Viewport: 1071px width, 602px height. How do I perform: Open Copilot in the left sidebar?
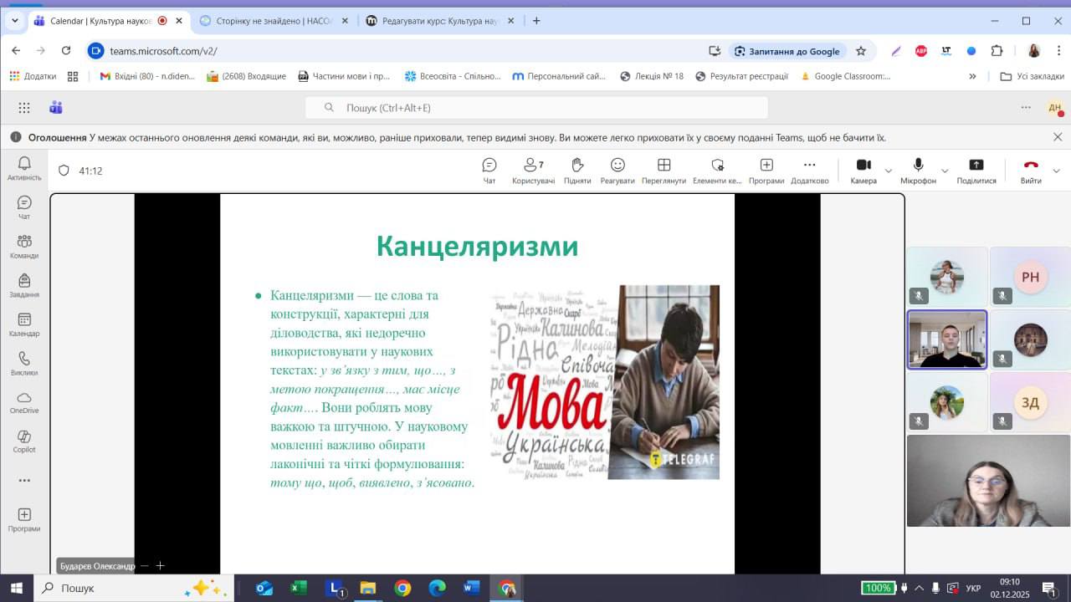[24, 441]
